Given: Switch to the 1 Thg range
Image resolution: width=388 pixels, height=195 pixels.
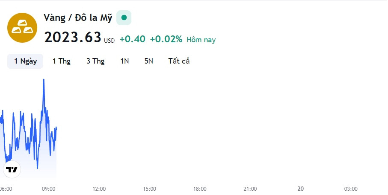Looking at the screenshot, I should click(61, 61).
